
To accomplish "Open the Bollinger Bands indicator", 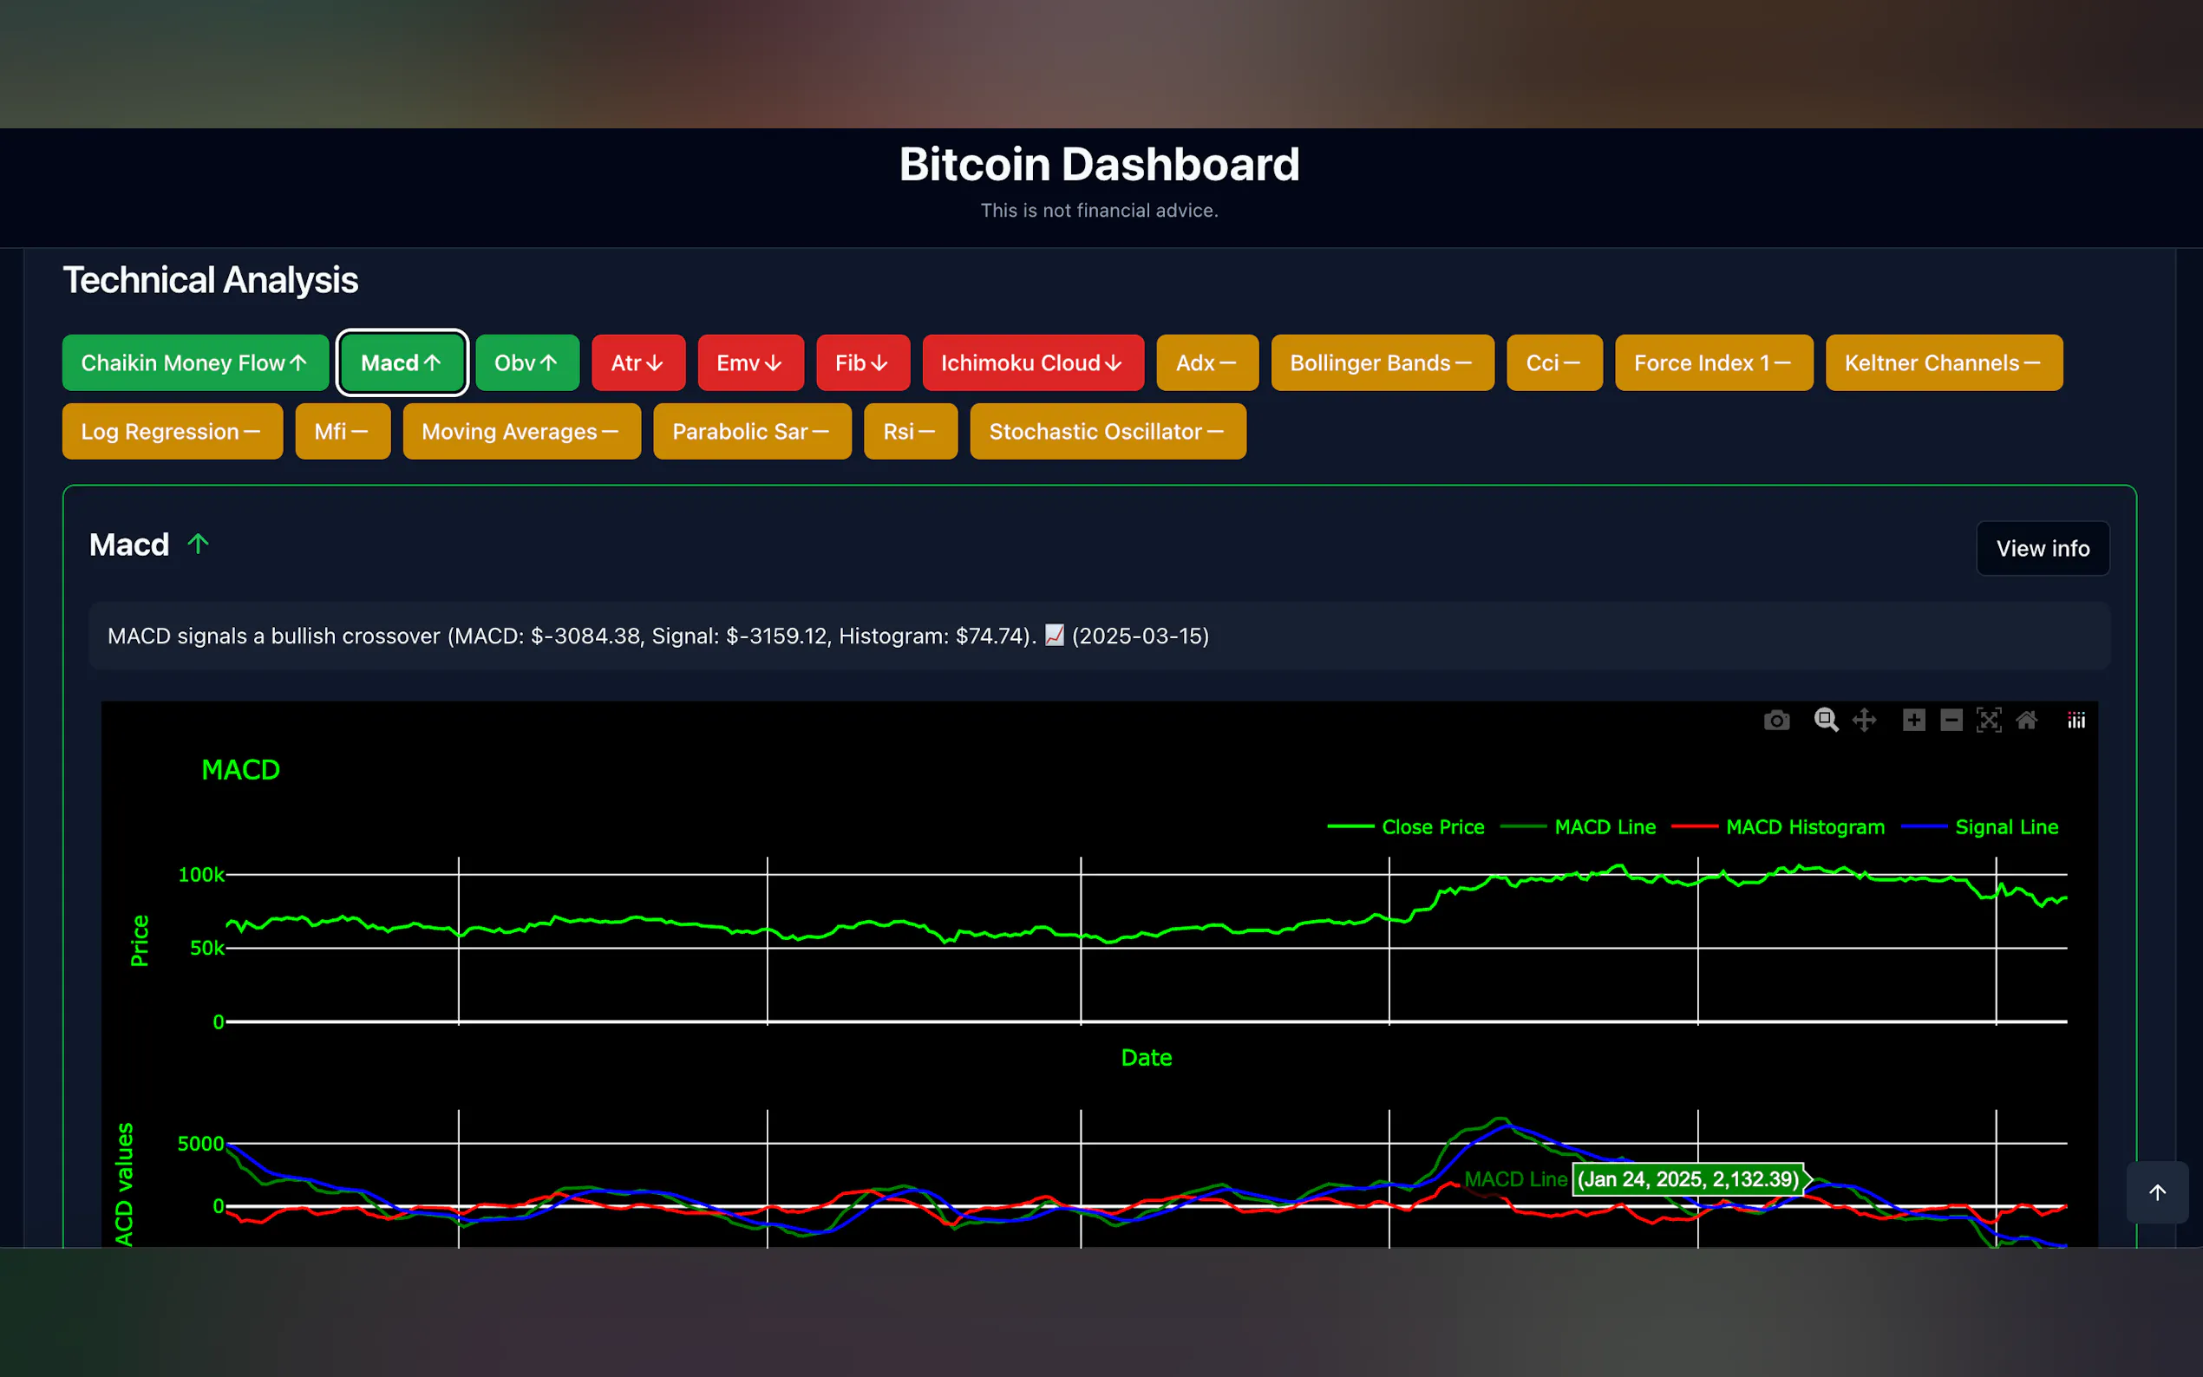I will [1382, 362].
